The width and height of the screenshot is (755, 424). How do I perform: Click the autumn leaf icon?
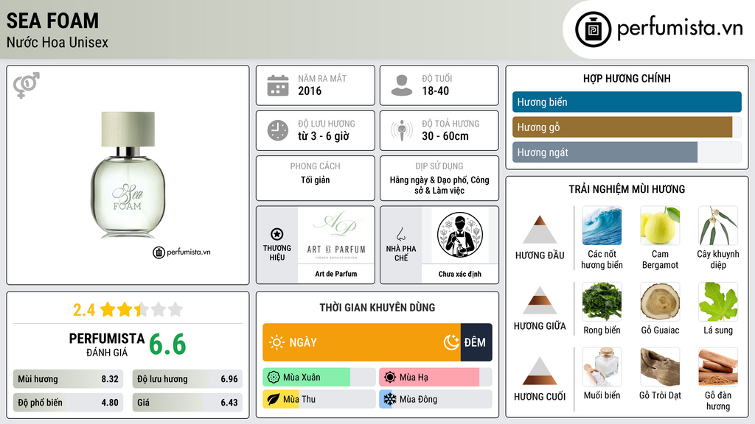coord(274,399)
